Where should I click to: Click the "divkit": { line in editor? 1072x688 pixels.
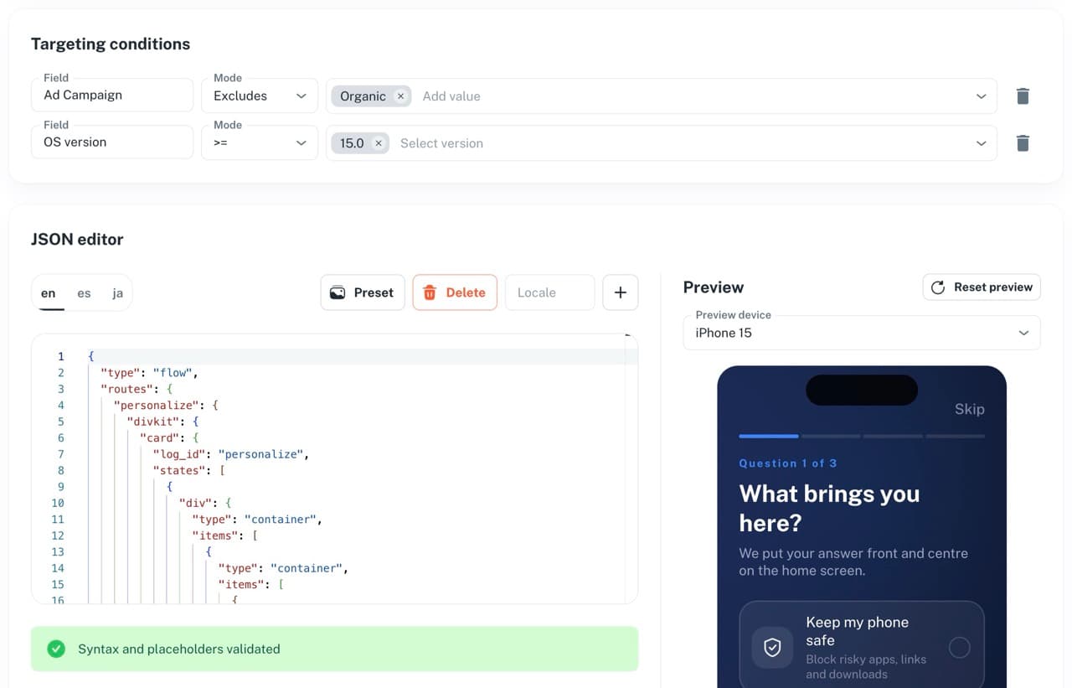(162, 422)
